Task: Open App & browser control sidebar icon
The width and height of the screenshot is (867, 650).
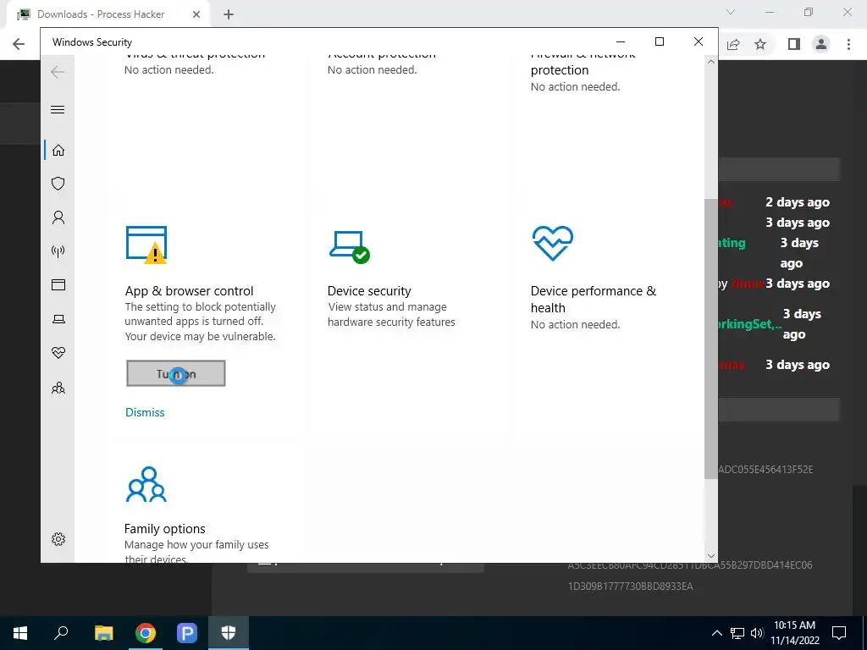Action: click(x=58, y=284)
